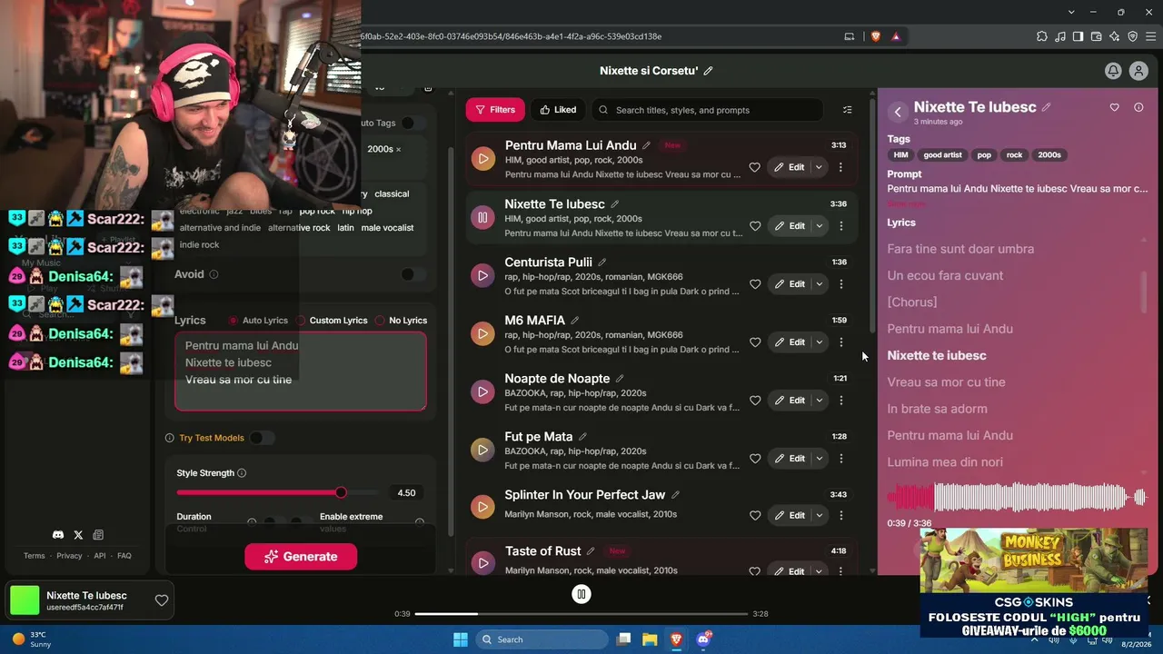Open the Privacy link
Image resolution: width=1163 pixels, height=654 pixels.
click(69, 556)
